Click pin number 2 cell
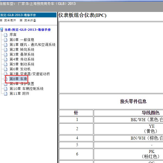 click(76, 129)
